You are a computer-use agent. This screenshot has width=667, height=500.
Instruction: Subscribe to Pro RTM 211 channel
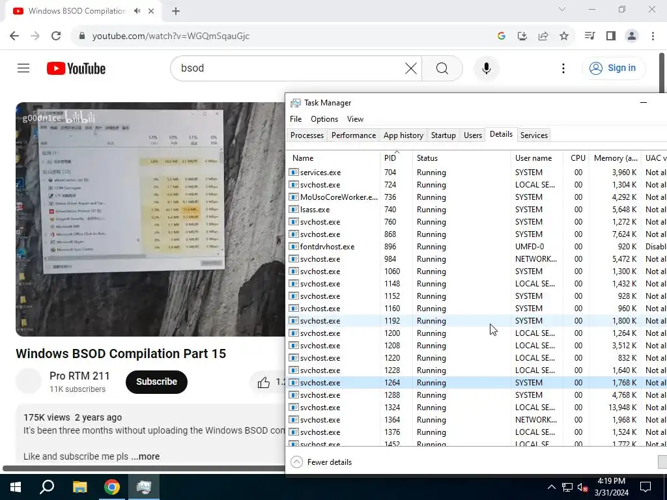156,382
